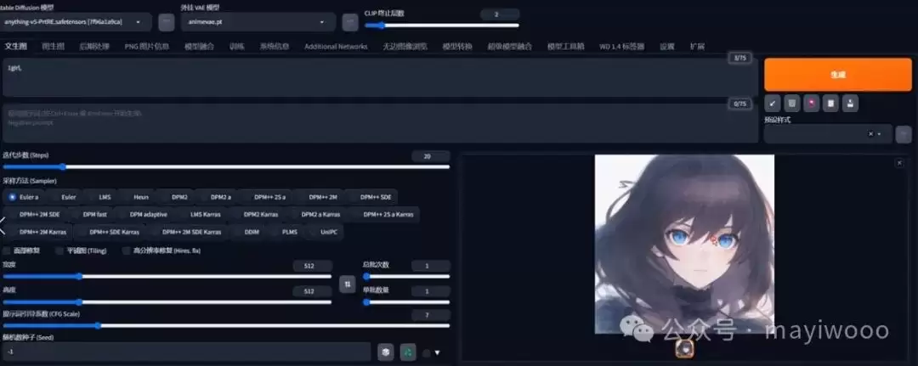Viewport: 918px width, 366px height.
Task: Open the 设置 (settings) tab
Action: [x=667, y=46]
